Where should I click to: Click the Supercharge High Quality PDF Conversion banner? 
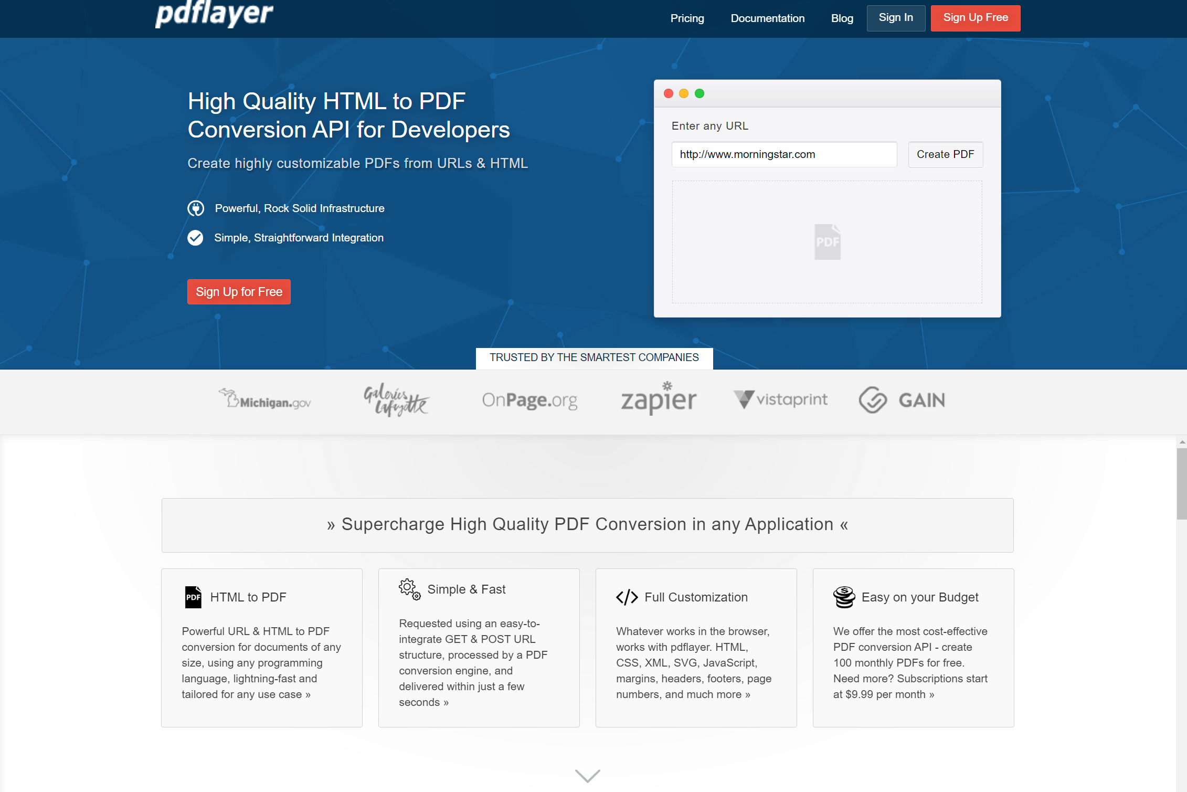coord(587,525)
